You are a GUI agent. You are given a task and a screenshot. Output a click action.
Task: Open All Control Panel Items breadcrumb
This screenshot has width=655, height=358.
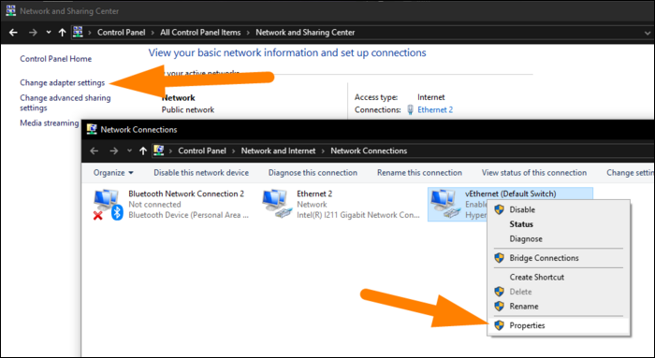pyautogui.click(x=200, y=33)
